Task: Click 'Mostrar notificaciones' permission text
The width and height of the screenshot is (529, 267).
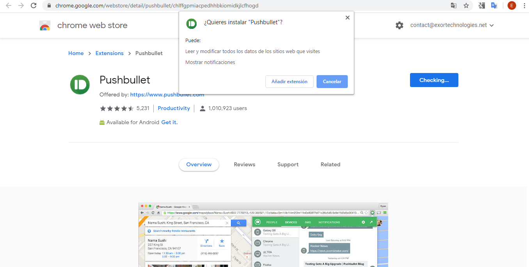Action: point(210,62)
